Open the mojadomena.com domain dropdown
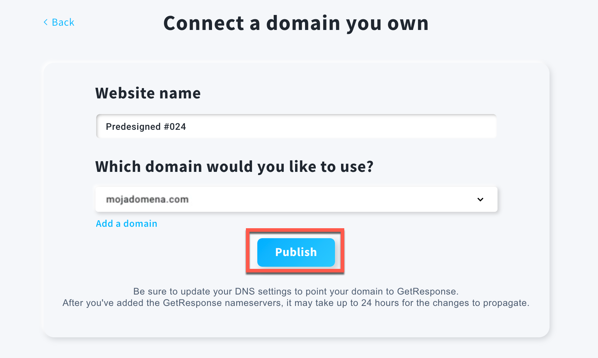The image size is (598, 358). tap(296, 199)
